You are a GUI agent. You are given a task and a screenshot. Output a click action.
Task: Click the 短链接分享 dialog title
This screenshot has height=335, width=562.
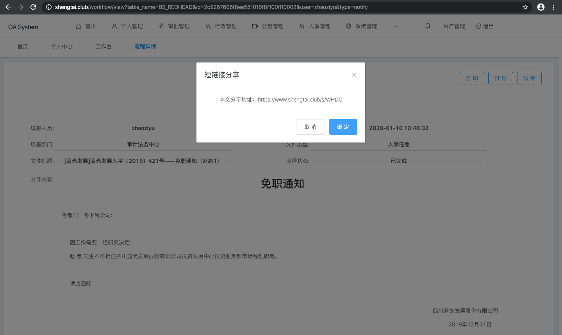pos(222,75)
